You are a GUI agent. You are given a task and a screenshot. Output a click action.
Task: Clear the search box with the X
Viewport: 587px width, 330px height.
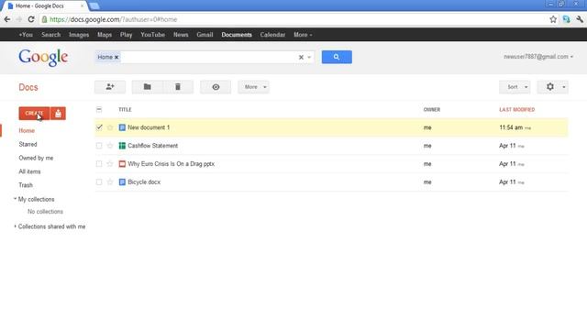tap(301, 57)
